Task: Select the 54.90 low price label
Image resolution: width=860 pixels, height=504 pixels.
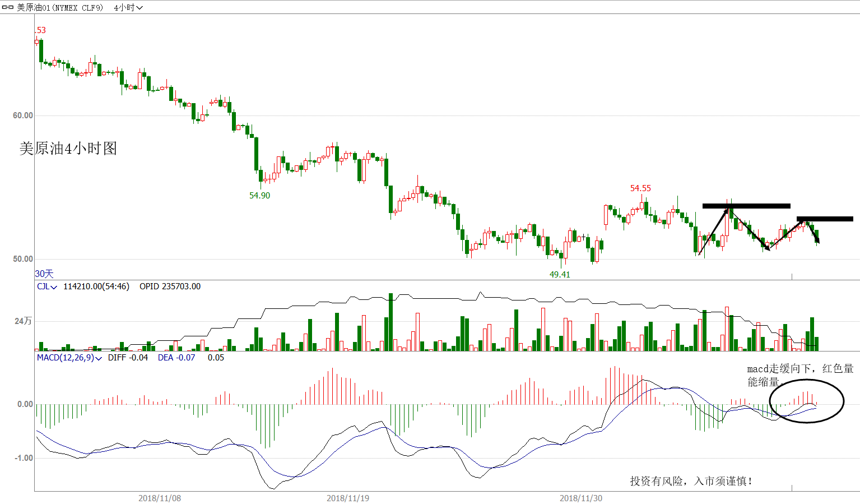Action: pos(259,196)
